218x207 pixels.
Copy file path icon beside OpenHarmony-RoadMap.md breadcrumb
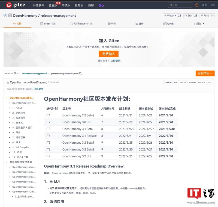(x=80, y=73)
